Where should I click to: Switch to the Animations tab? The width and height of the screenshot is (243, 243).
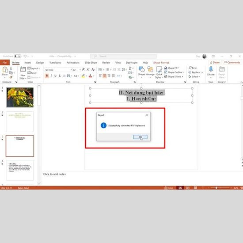click(73, 63)
